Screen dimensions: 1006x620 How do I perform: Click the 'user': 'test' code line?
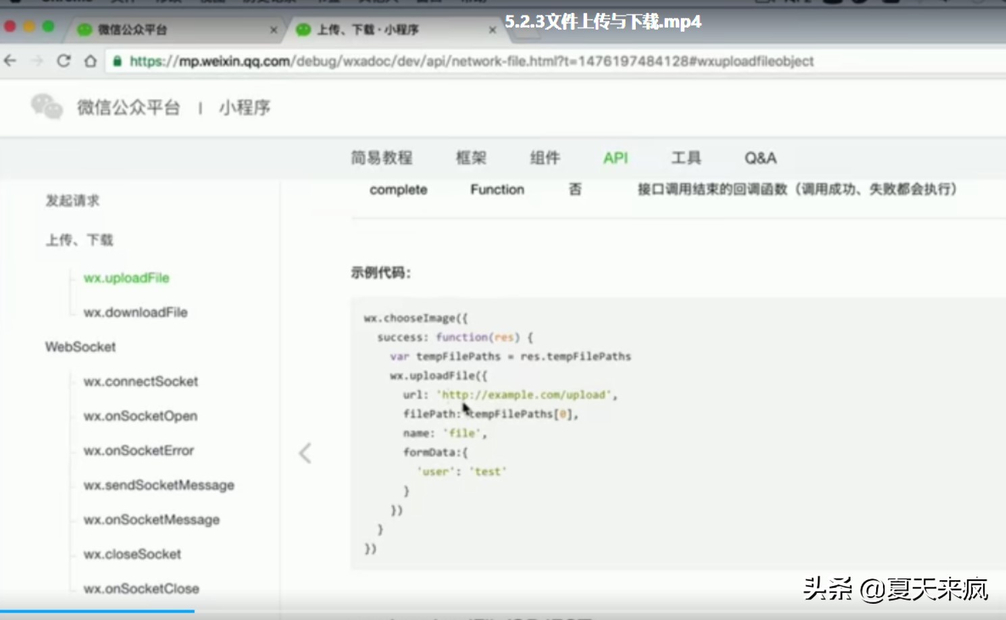pyautogui.click(x=461, y=471)
